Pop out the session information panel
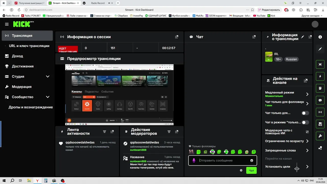Image resolution: width=327 pixels, height=184 pixels. [177, 37]
